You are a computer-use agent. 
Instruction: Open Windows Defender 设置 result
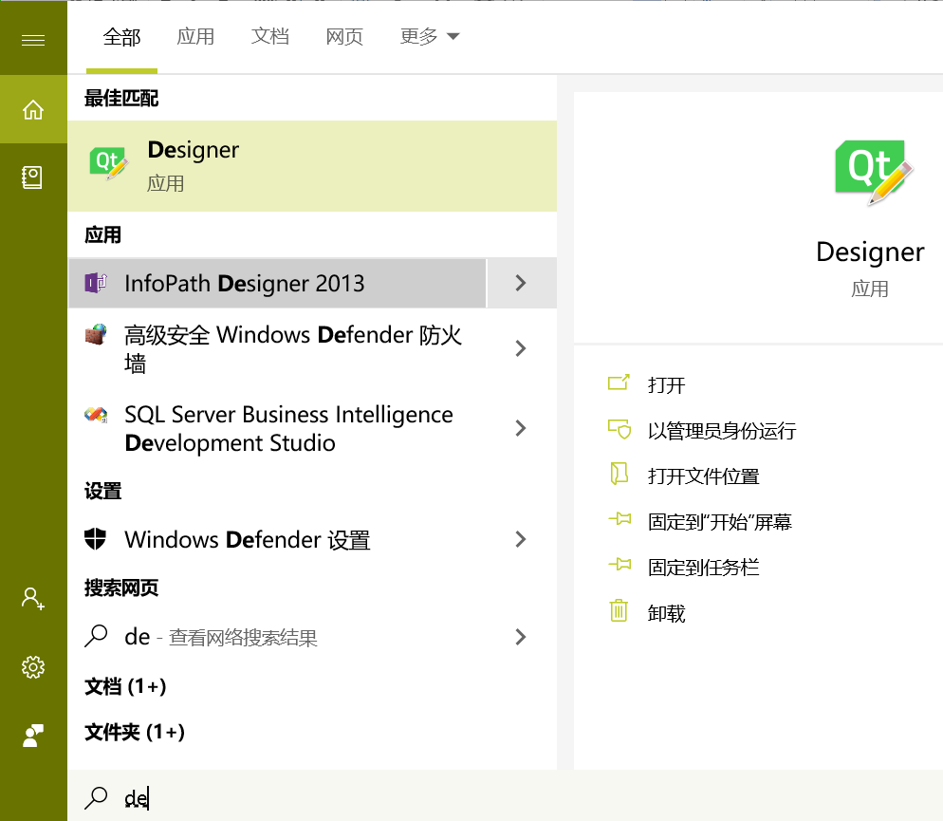(x=248, y=539)
